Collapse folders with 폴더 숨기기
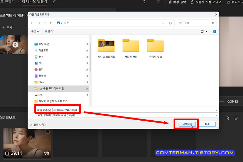 coord(38,125)
